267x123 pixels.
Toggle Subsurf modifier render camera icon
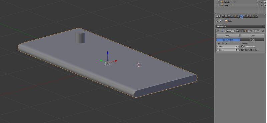click(x=238, y=31)
